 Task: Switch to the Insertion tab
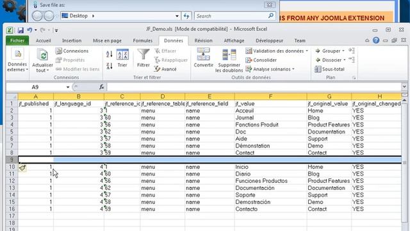tap(72, 40)
